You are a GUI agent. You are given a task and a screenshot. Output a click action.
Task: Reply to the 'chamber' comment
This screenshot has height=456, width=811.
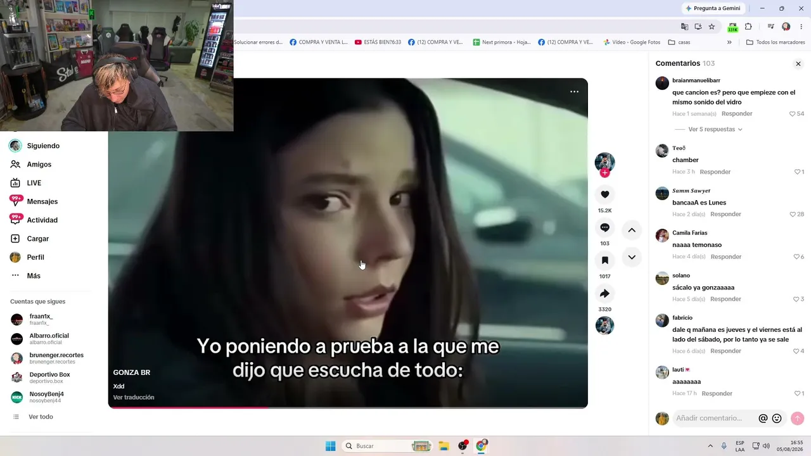(x=715, y=172)
